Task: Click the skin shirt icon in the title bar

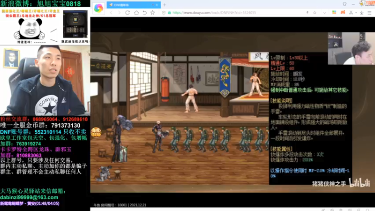Action: pyautogui.click(x=345, y=4)
